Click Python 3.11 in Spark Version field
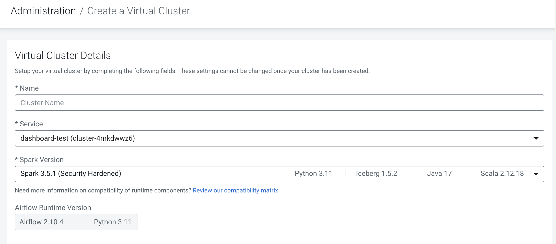This screenshot has height=244, width=556. (313, 174)
